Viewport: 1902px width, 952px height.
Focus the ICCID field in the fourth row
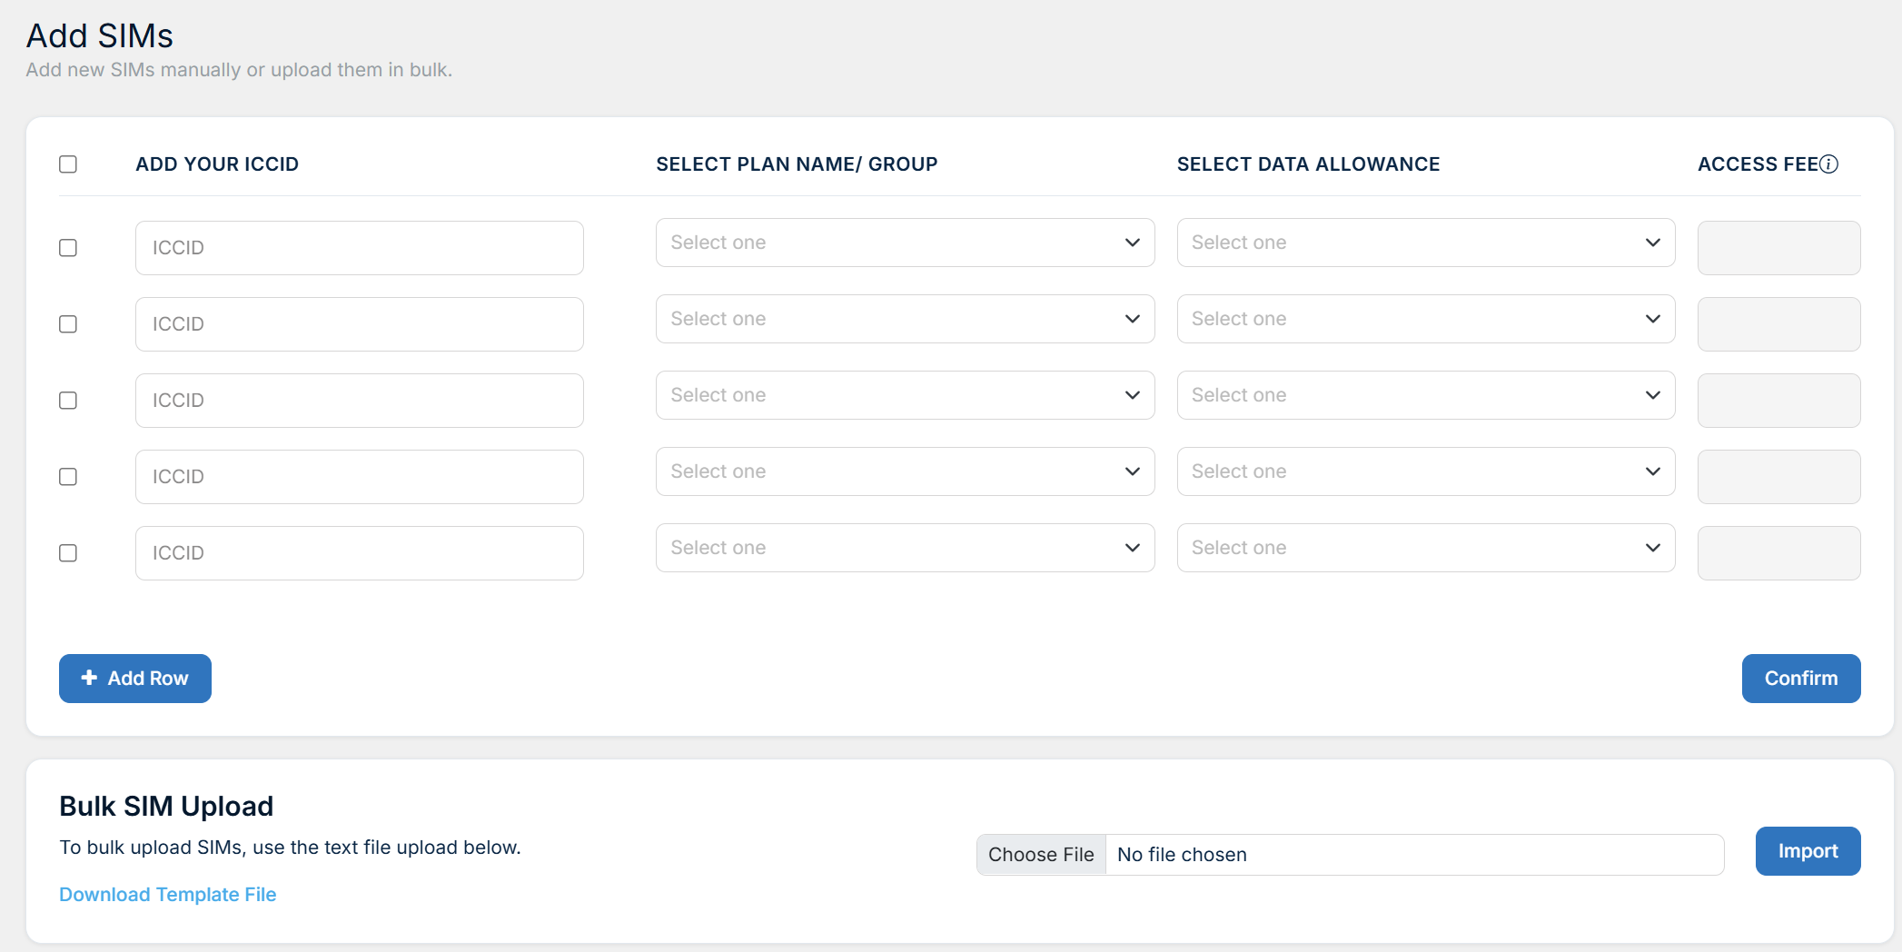pos(360,477)
